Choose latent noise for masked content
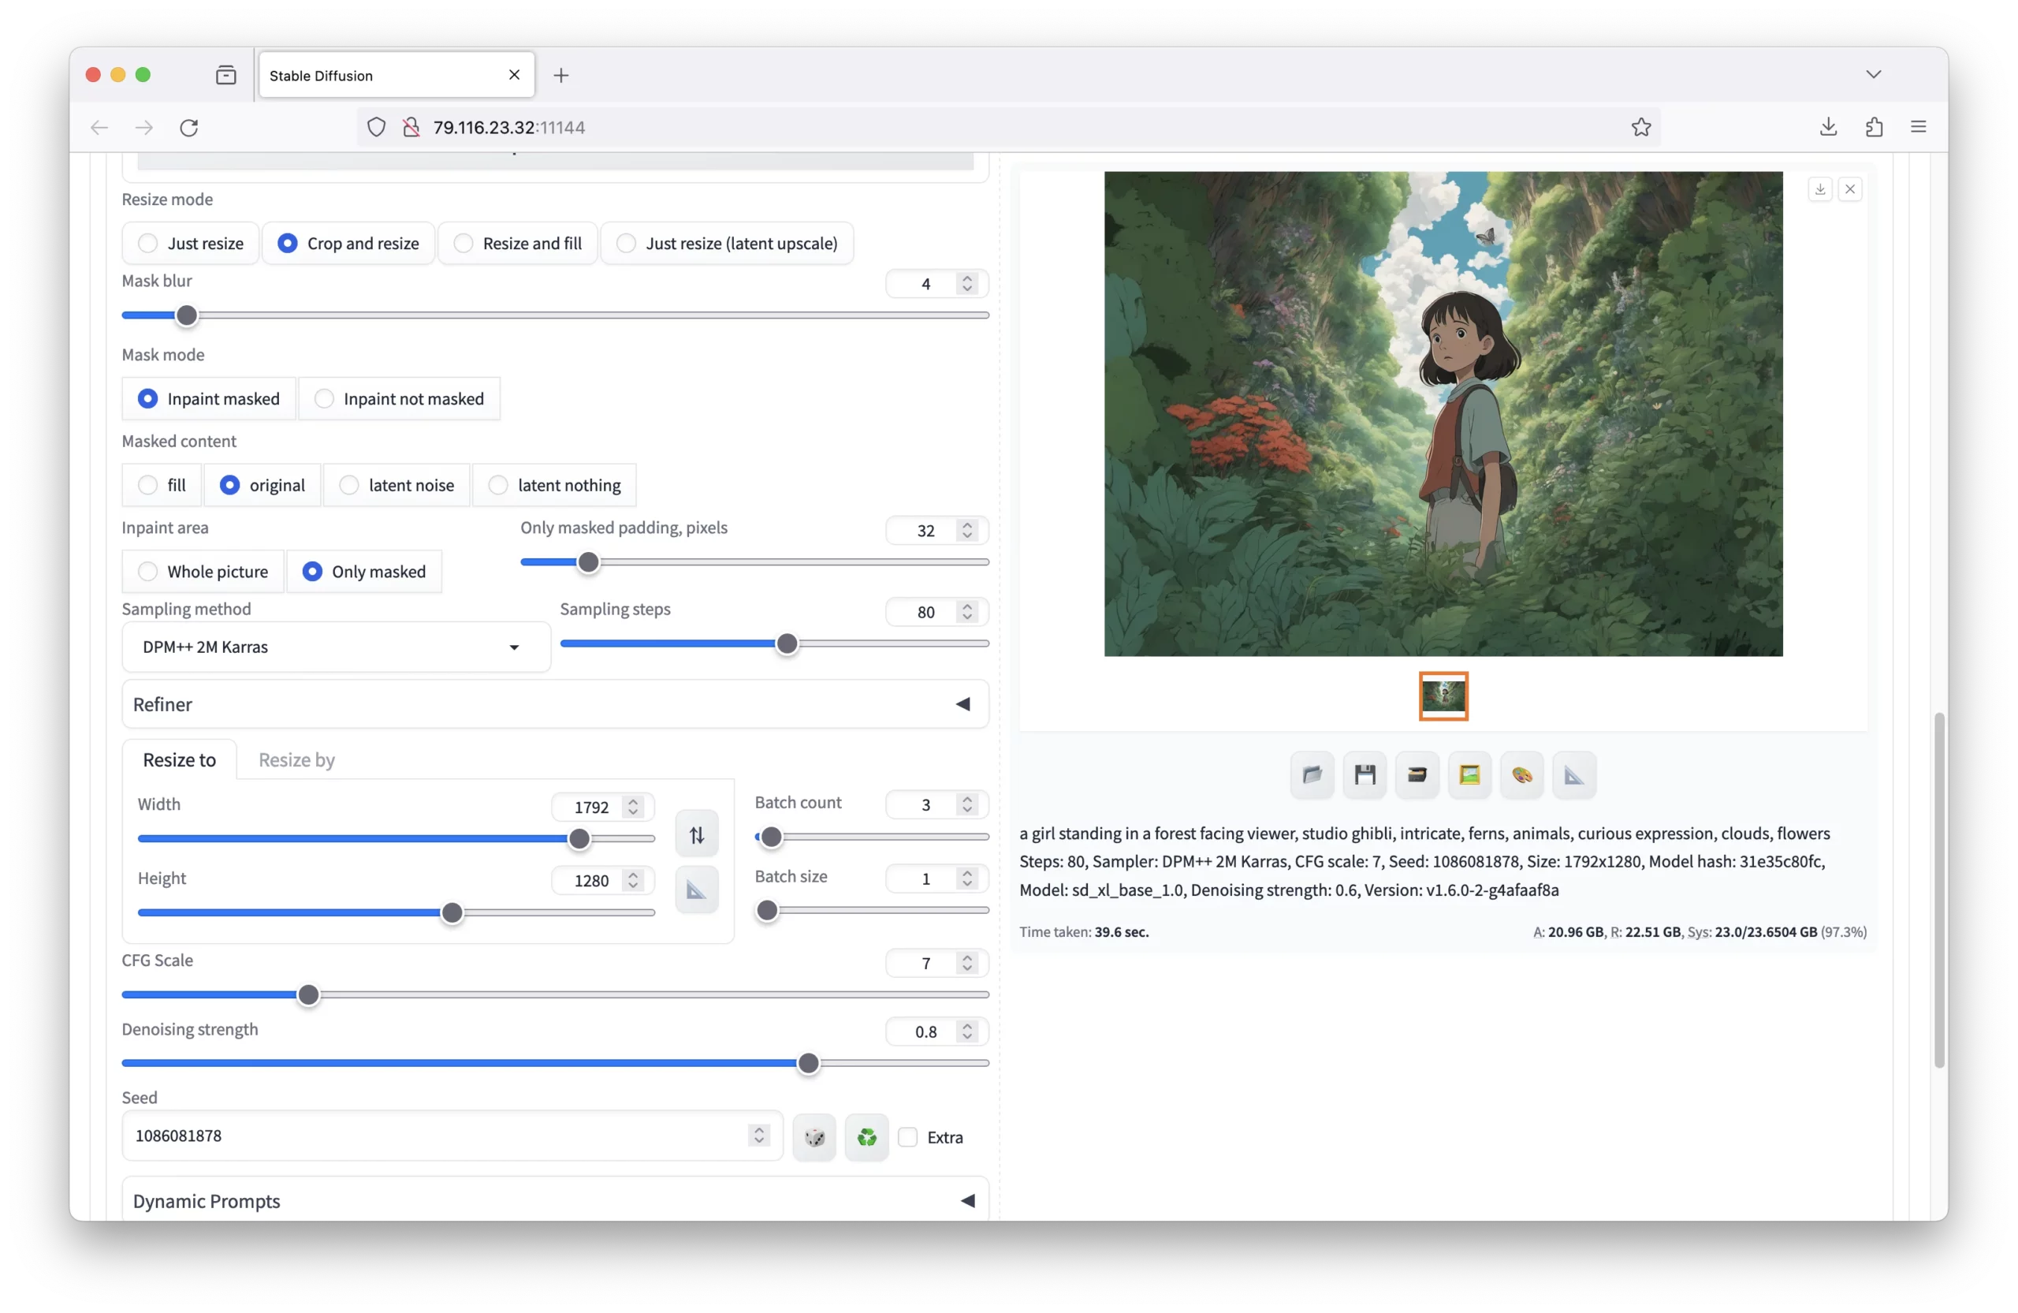Viewport: 2018px width, 1313px height. pyautogui.click(x=397, y=485)
